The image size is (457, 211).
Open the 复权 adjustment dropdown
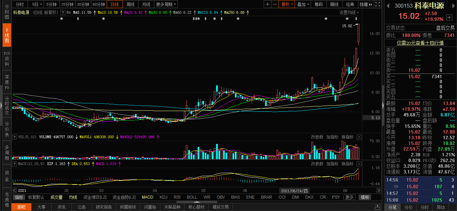(x=287, y=4)
